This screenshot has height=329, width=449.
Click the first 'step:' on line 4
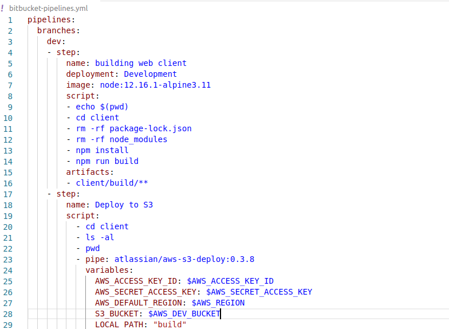[x=68, y=52]
